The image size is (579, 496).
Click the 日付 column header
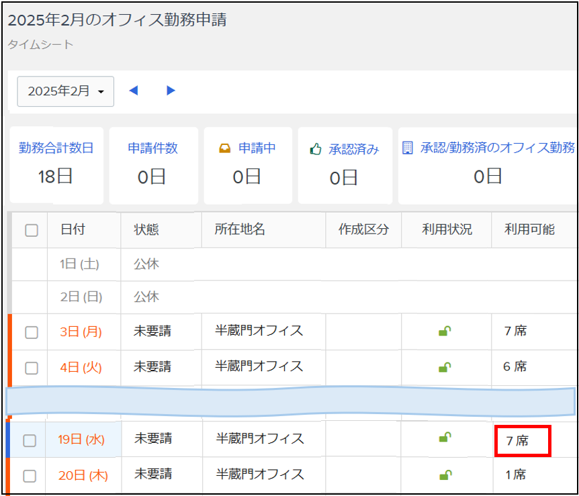(x=73, y=230)
